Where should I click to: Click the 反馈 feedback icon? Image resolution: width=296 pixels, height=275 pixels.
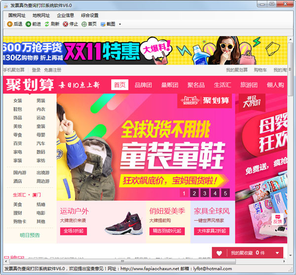pyautogui.click(x=277, y=219)
